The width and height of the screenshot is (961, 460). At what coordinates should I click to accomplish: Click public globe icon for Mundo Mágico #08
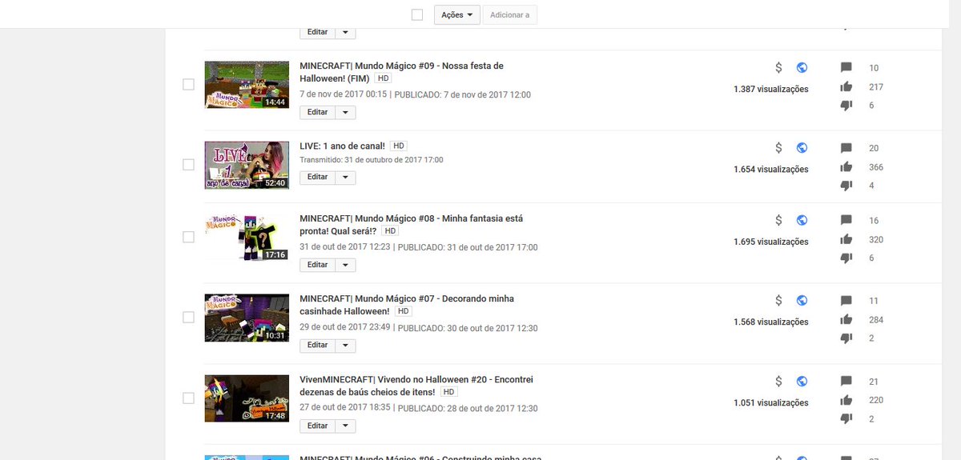[802, 220]
